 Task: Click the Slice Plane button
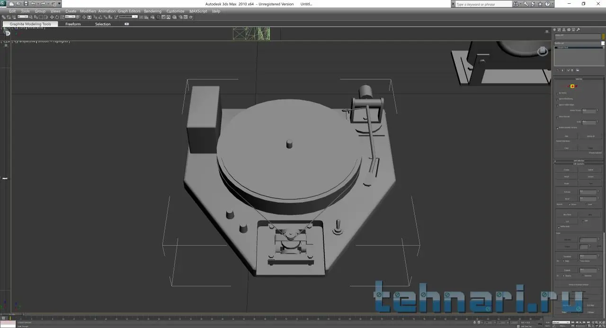point(567,214)
